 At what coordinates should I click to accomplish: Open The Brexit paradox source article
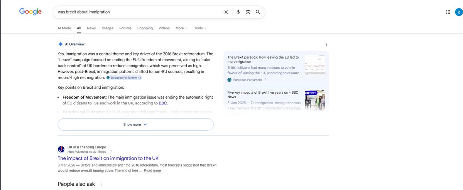[x=263, y=59]
